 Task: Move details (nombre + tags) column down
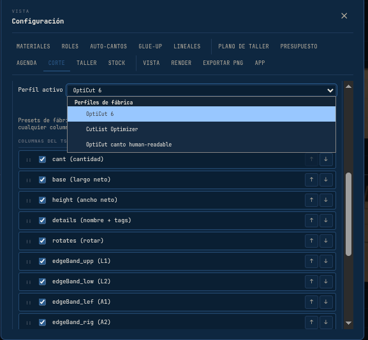[326, 220]
